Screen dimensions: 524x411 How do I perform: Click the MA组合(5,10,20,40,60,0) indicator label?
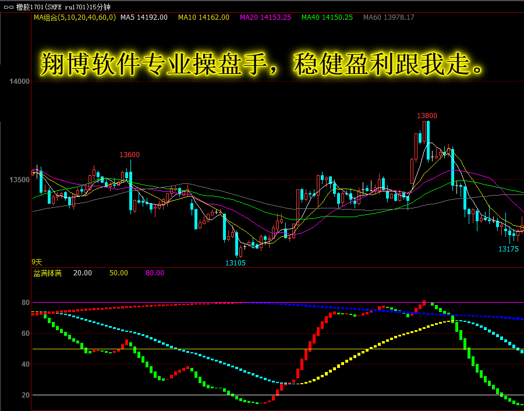pos(75,17)
